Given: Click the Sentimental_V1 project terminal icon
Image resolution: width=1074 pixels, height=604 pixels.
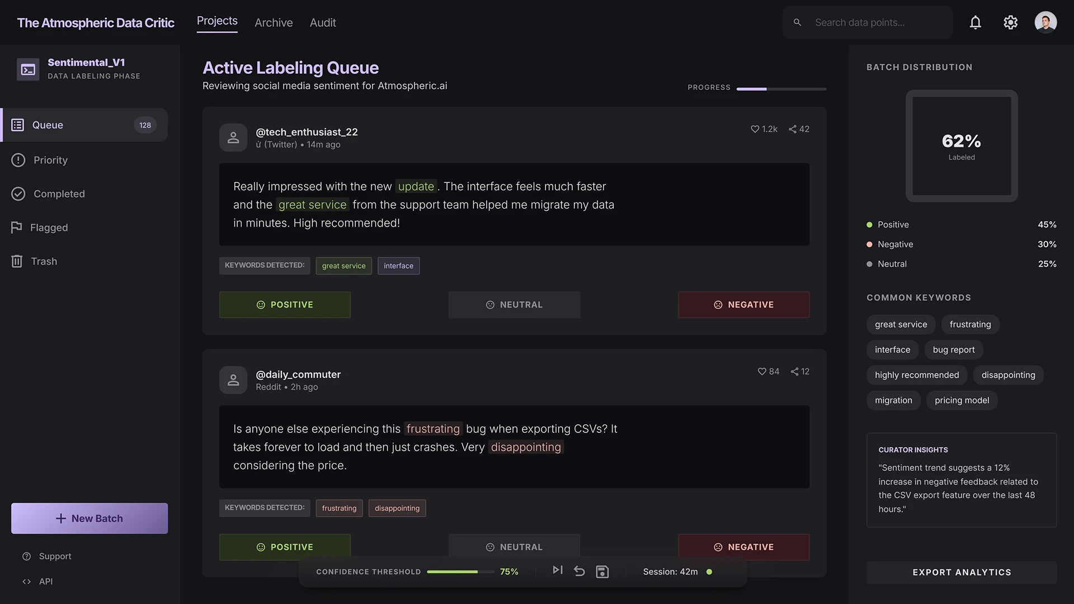Looking at the screenshot, I should pos(28,69).
